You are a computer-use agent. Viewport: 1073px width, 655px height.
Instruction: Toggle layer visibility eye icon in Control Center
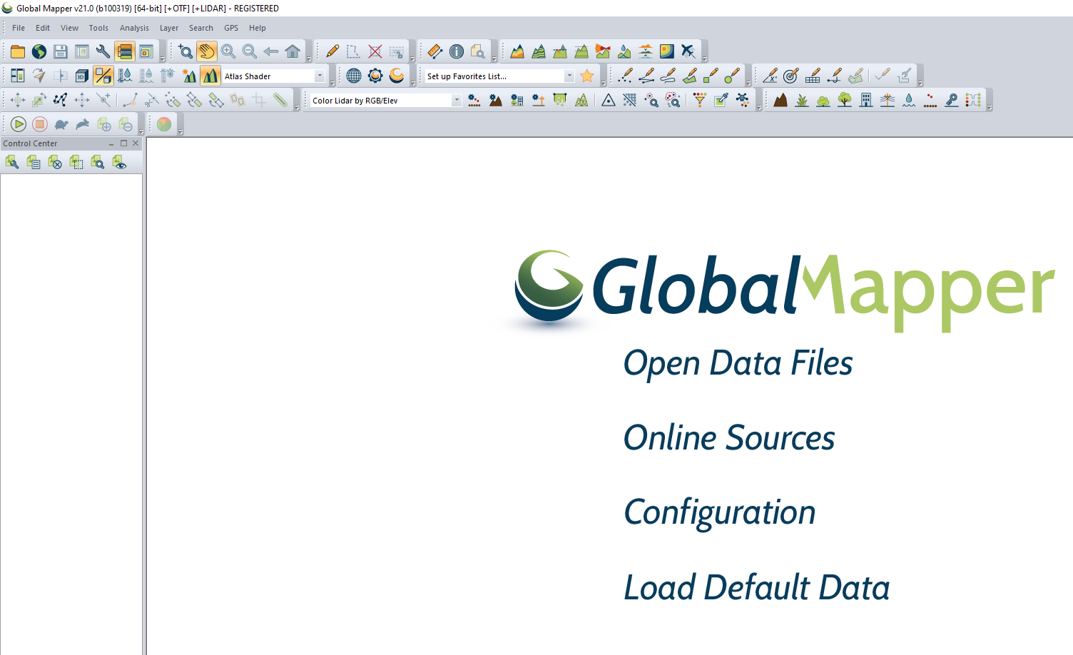tap(119, 163)
